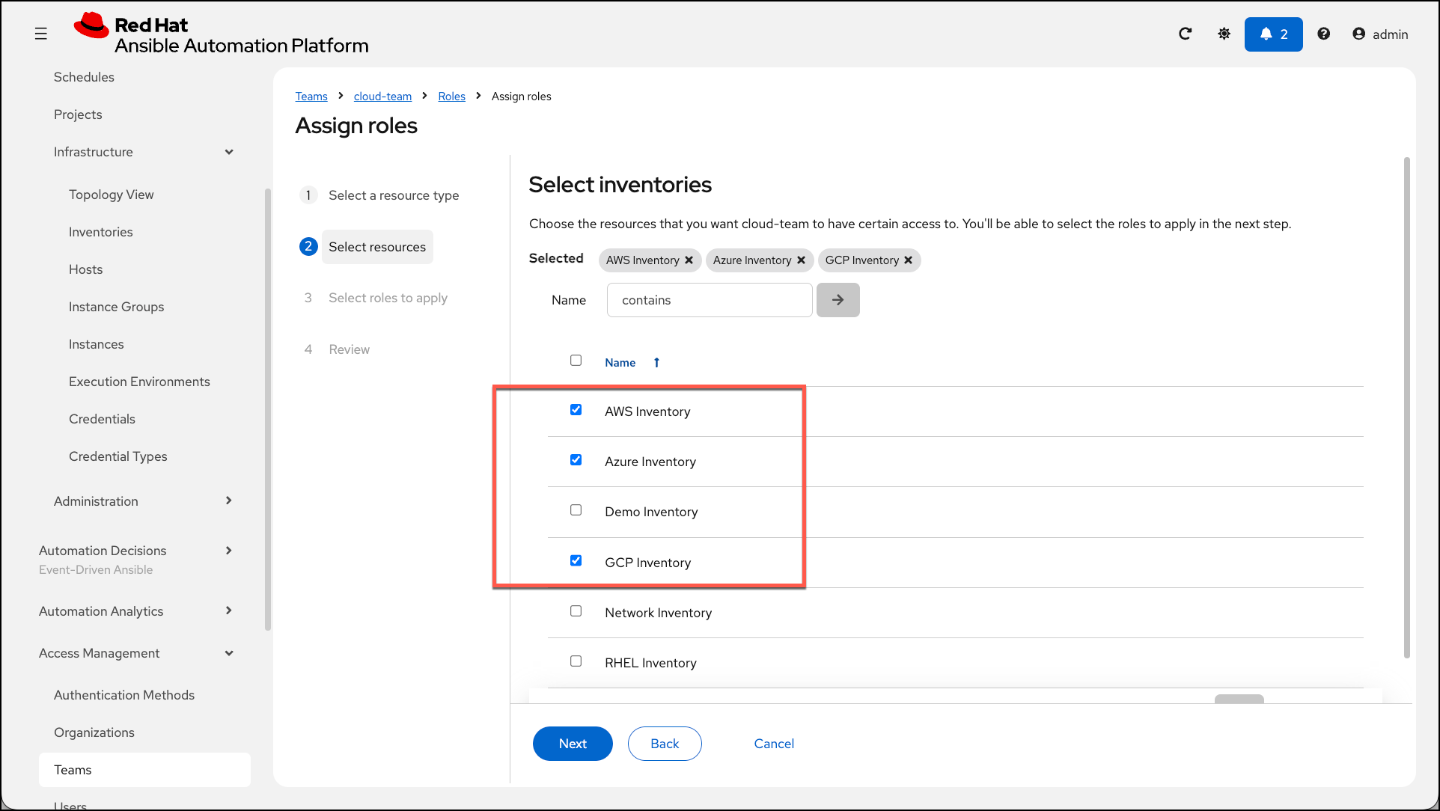
Task: Go to cloud-team breadcrumb link
Action: coord(383,97)
